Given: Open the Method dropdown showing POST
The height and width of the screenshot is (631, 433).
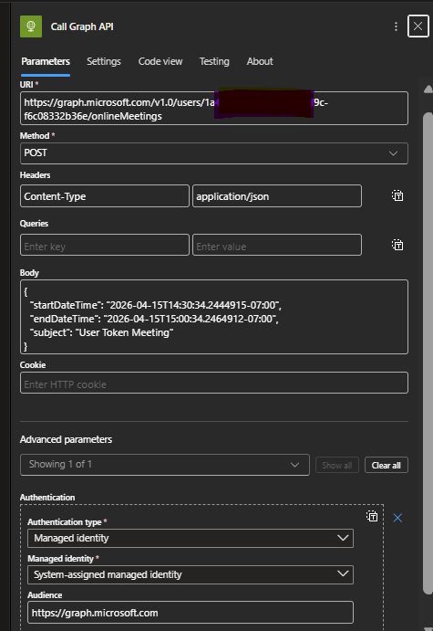Looking at the screenshot, I should [214, 153].
